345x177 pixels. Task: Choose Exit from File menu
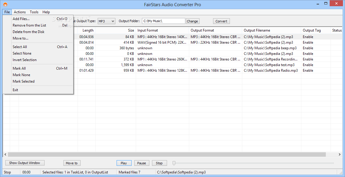point(38,90)
